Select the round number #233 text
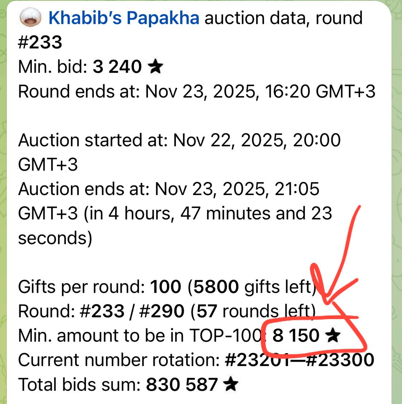Viewport: 402px width, 404px height. coord(40,42)
